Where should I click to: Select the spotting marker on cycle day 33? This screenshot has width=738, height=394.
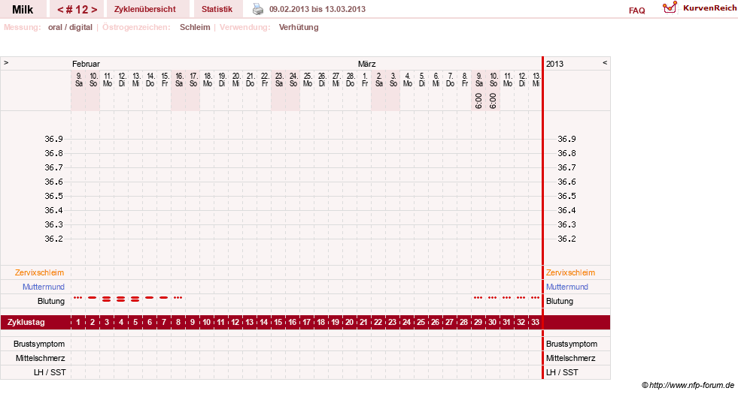(x=535, y=298)
